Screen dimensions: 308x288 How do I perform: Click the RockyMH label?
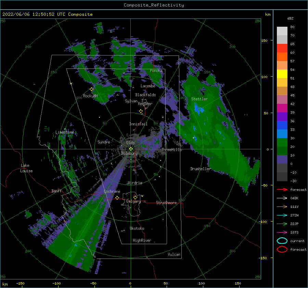90,96
